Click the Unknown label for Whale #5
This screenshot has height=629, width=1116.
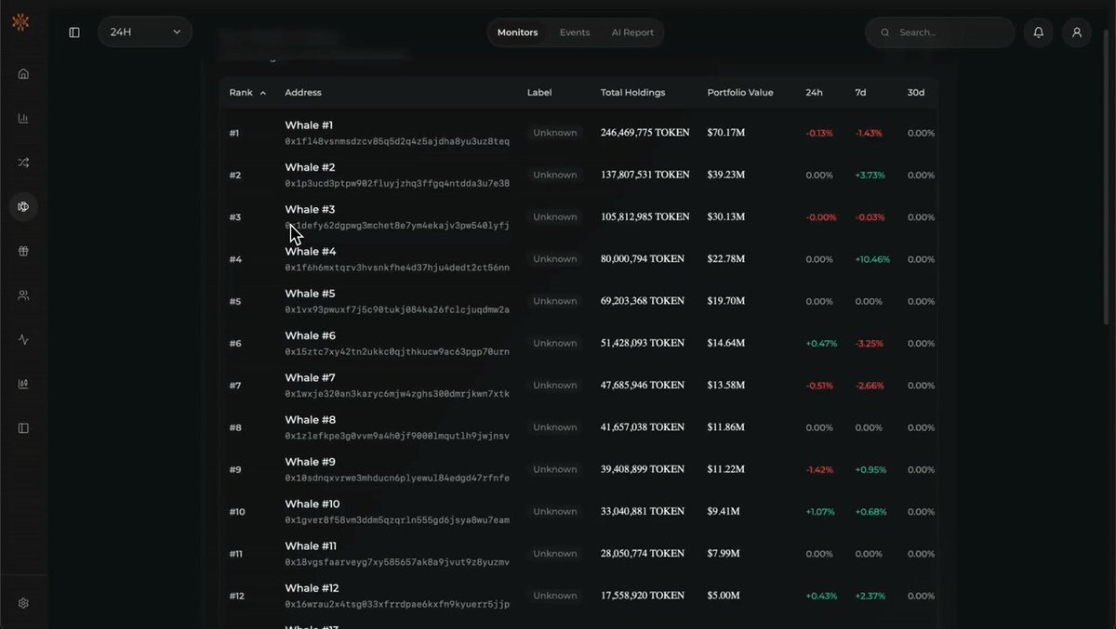(555, 301)
